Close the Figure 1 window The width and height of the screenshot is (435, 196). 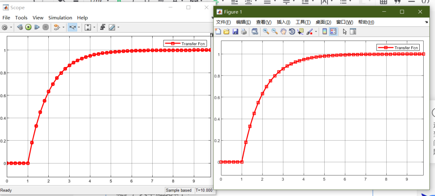pyautogui.click(x=420, y=12)
